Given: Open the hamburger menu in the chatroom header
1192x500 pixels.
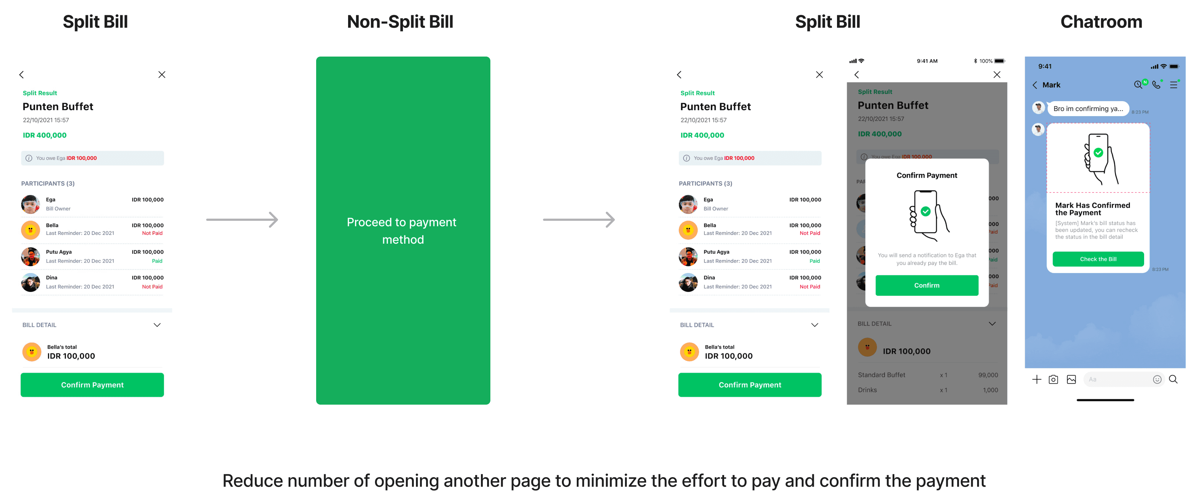Looking at the screenshot, I should pyautogui.click(x=1173, y=85).
